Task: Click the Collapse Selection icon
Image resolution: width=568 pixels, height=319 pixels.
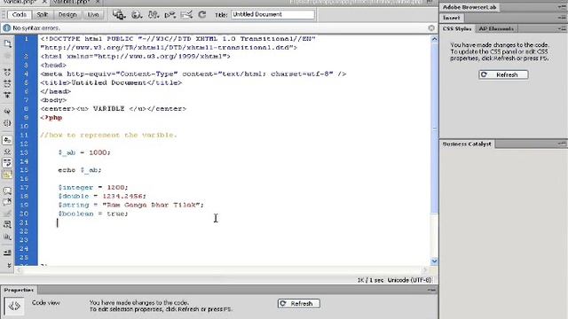Action: click(7, 83)
